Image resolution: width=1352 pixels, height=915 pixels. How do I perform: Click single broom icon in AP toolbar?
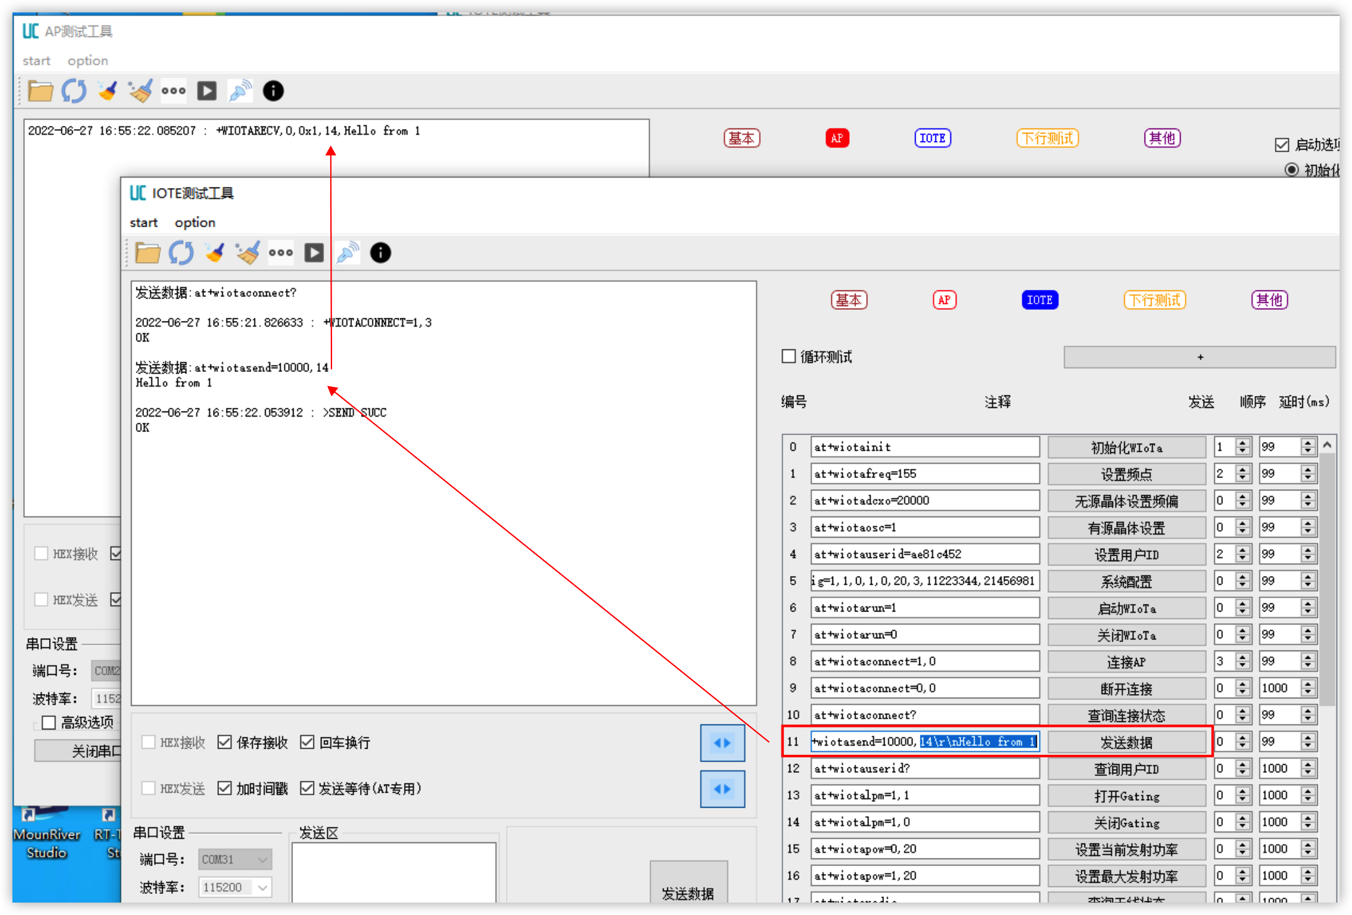tap(107, 91)
